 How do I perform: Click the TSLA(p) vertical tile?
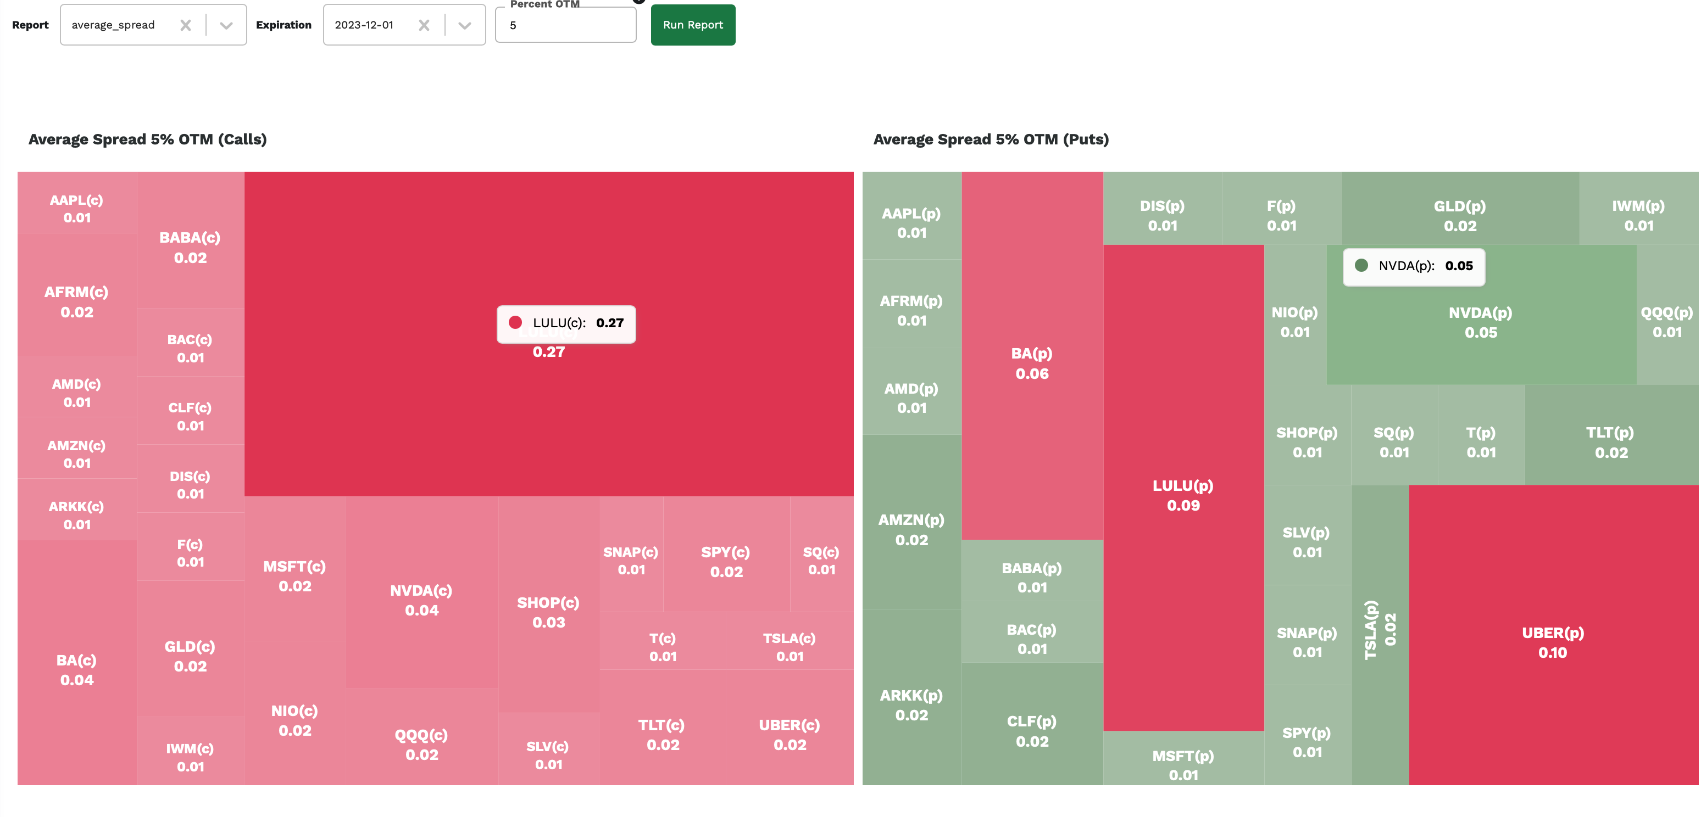point(1380,630)
